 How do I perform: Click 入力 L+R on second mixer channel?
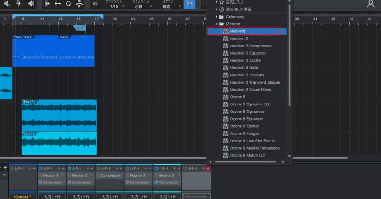coord(51,197)
